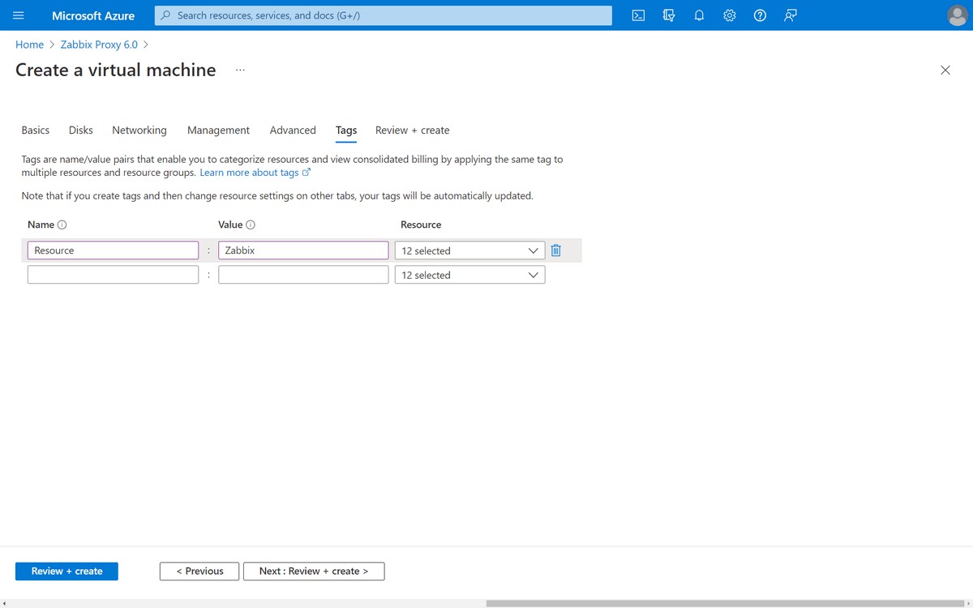The height and width of the screenshot is (608, 973).
Task: Click the magnifier icon in the search box
Action: point(166,15)
